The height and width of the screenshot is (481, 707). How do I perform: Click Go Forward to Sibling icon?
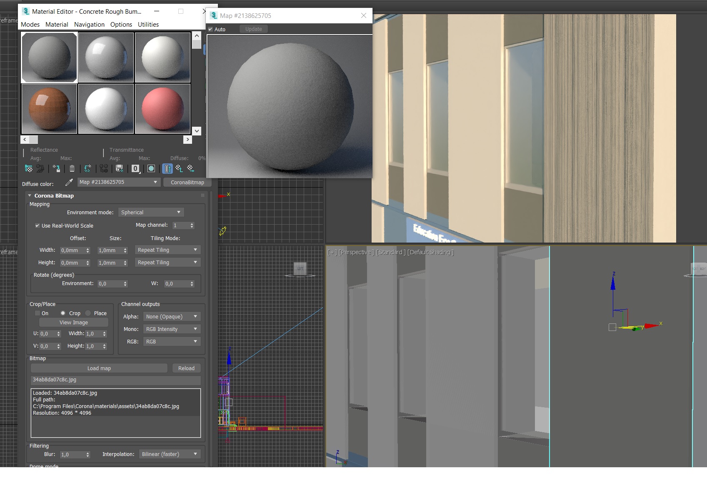tap(191, 168)
